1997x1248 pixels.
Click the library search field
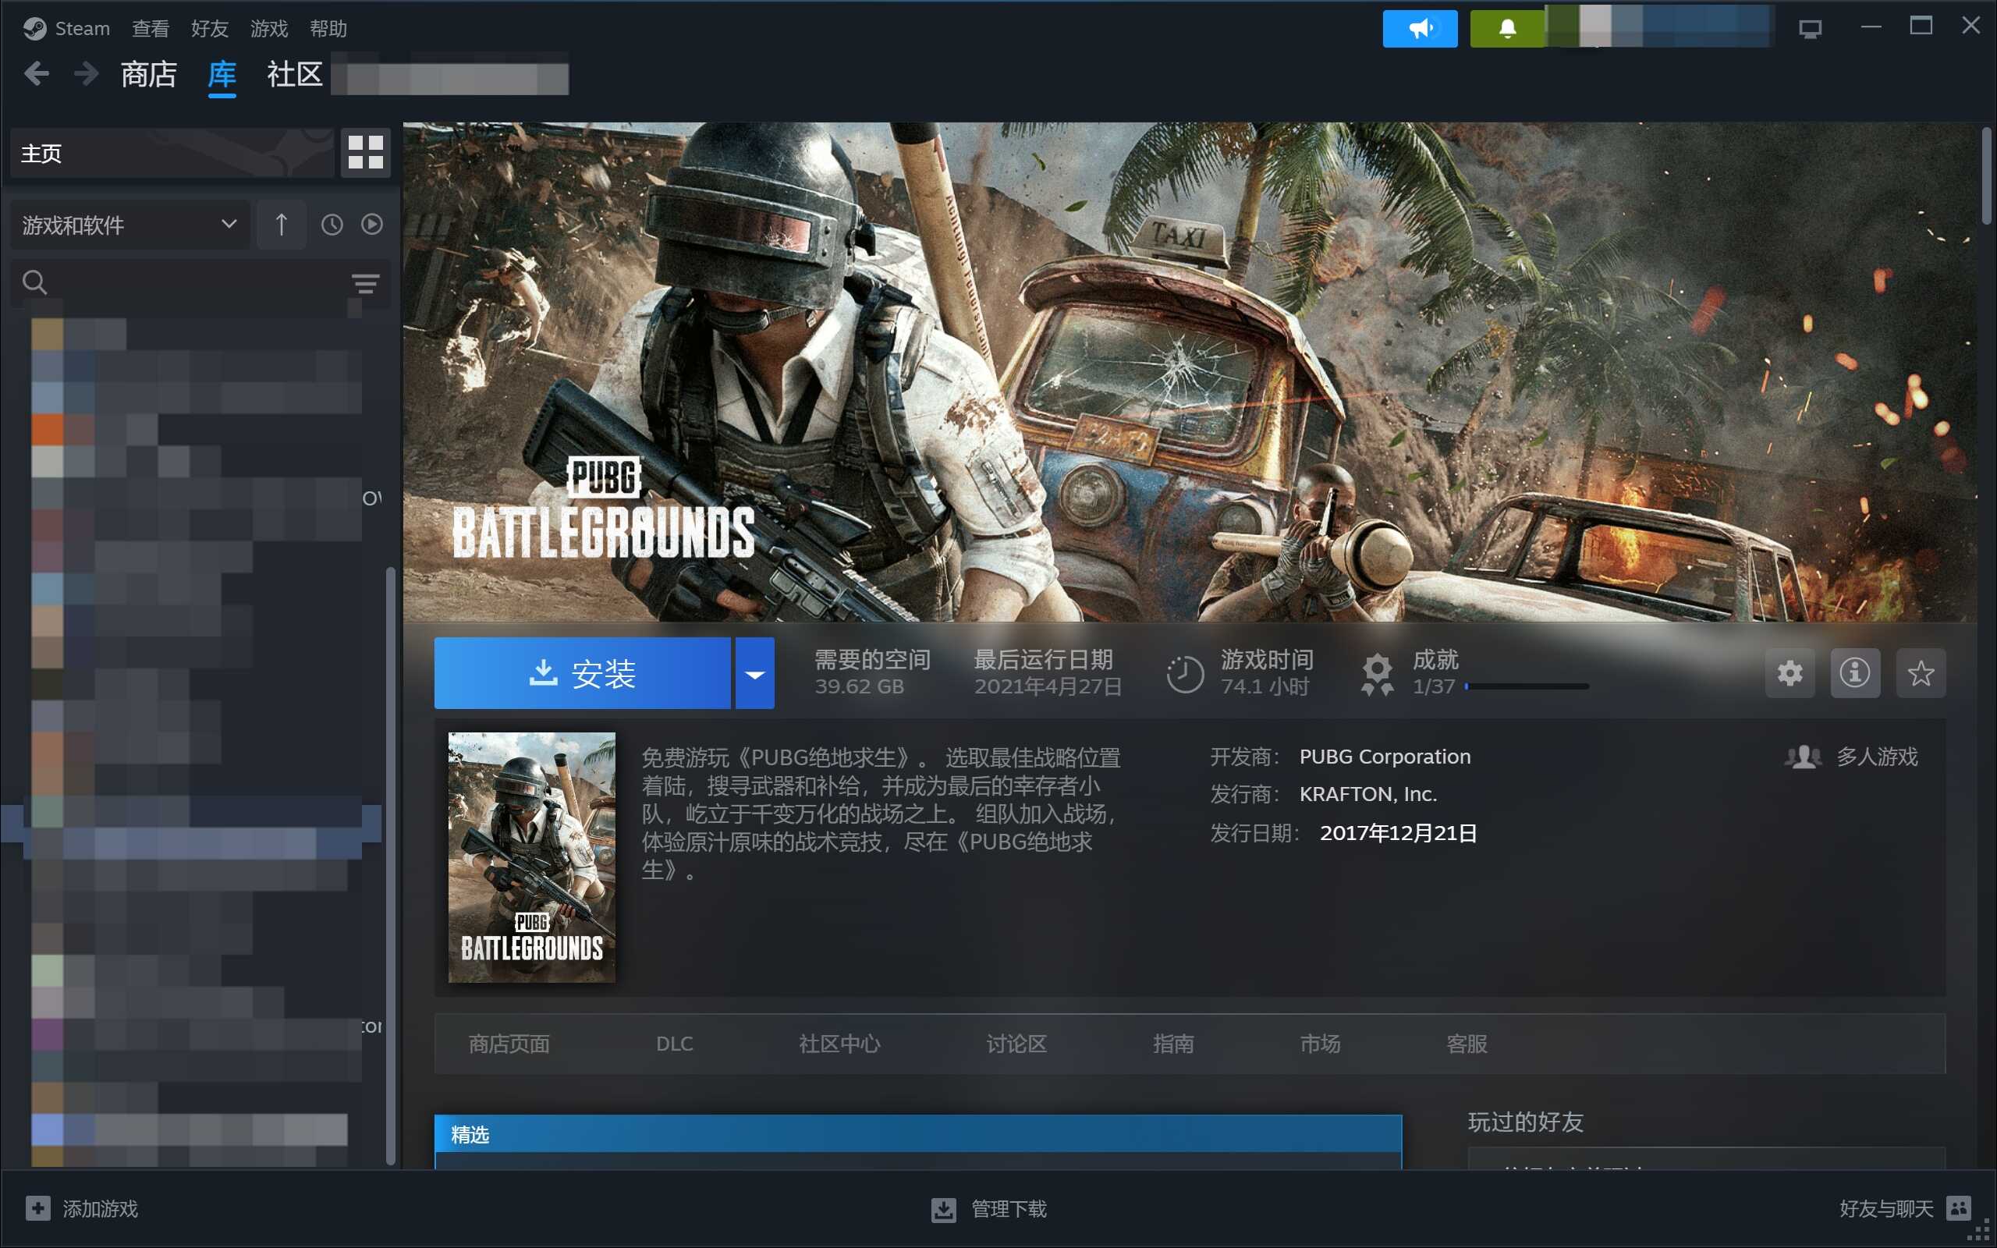(x=177, y=283)
